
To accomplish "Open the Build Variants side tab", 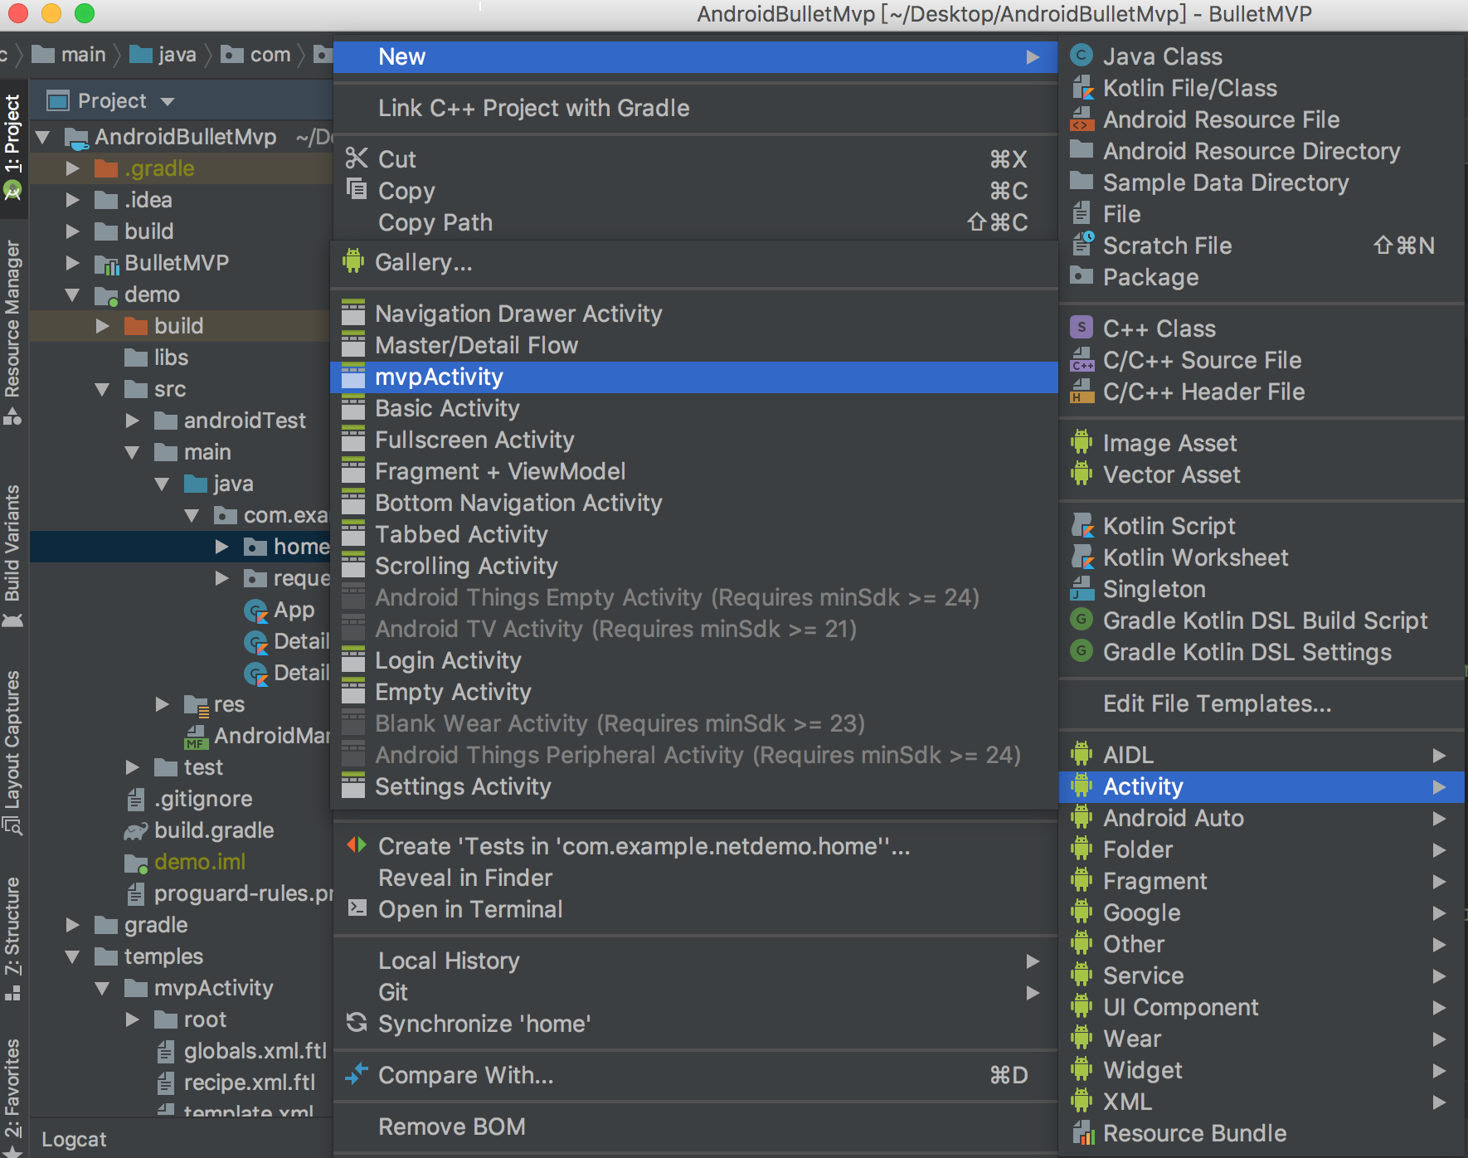I will (x=12, y=556).
